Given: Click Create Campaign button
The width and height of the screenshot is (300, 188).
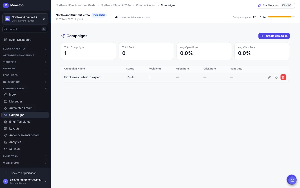Looking at the screenshot, I should (x=274, y=36).
